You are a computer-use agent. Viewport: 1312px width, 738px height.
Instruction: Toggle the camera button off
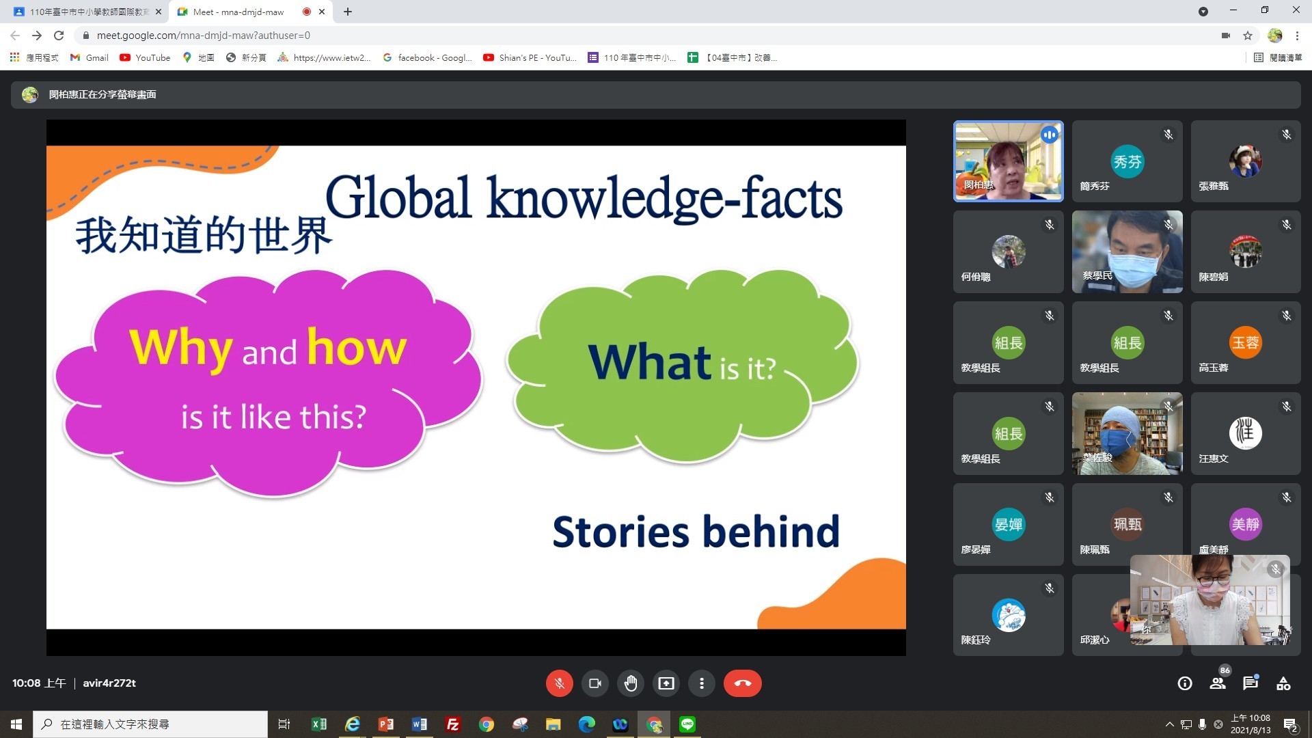tap(594, 683)
